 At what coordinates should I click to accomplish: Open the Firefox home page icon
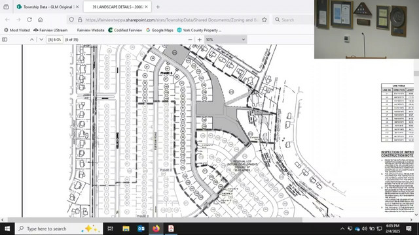pos(41,20)
